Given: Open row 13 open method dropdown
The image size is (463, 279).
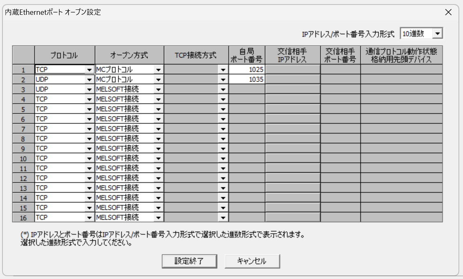Looking at the screenshot, I should coord(158,188).
